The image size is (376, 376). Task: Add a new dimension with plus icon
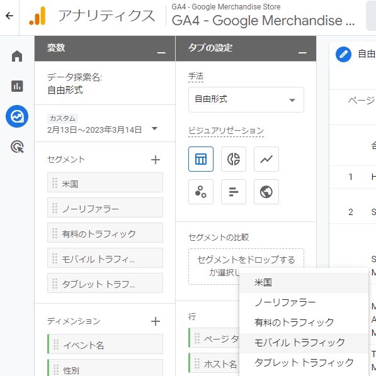(156, 321)
